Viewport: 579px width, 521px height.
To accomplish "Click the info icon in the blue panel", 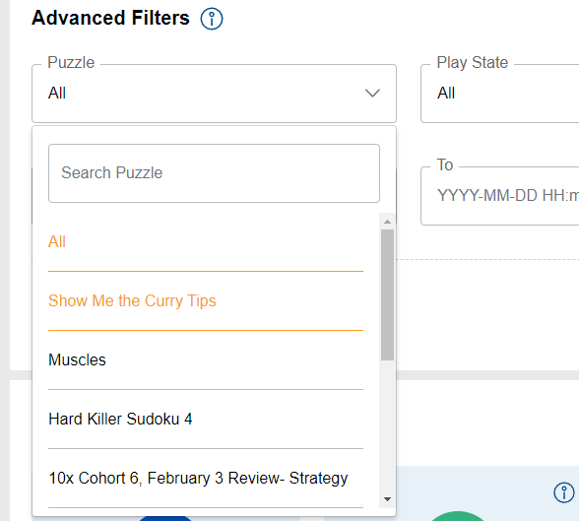I will click(x=564, y=492).
